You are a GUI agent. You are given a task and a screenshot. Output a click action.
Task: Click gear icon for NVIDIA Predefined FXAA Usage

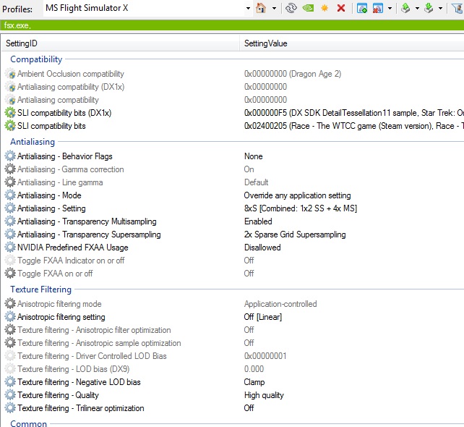[10, 247]
